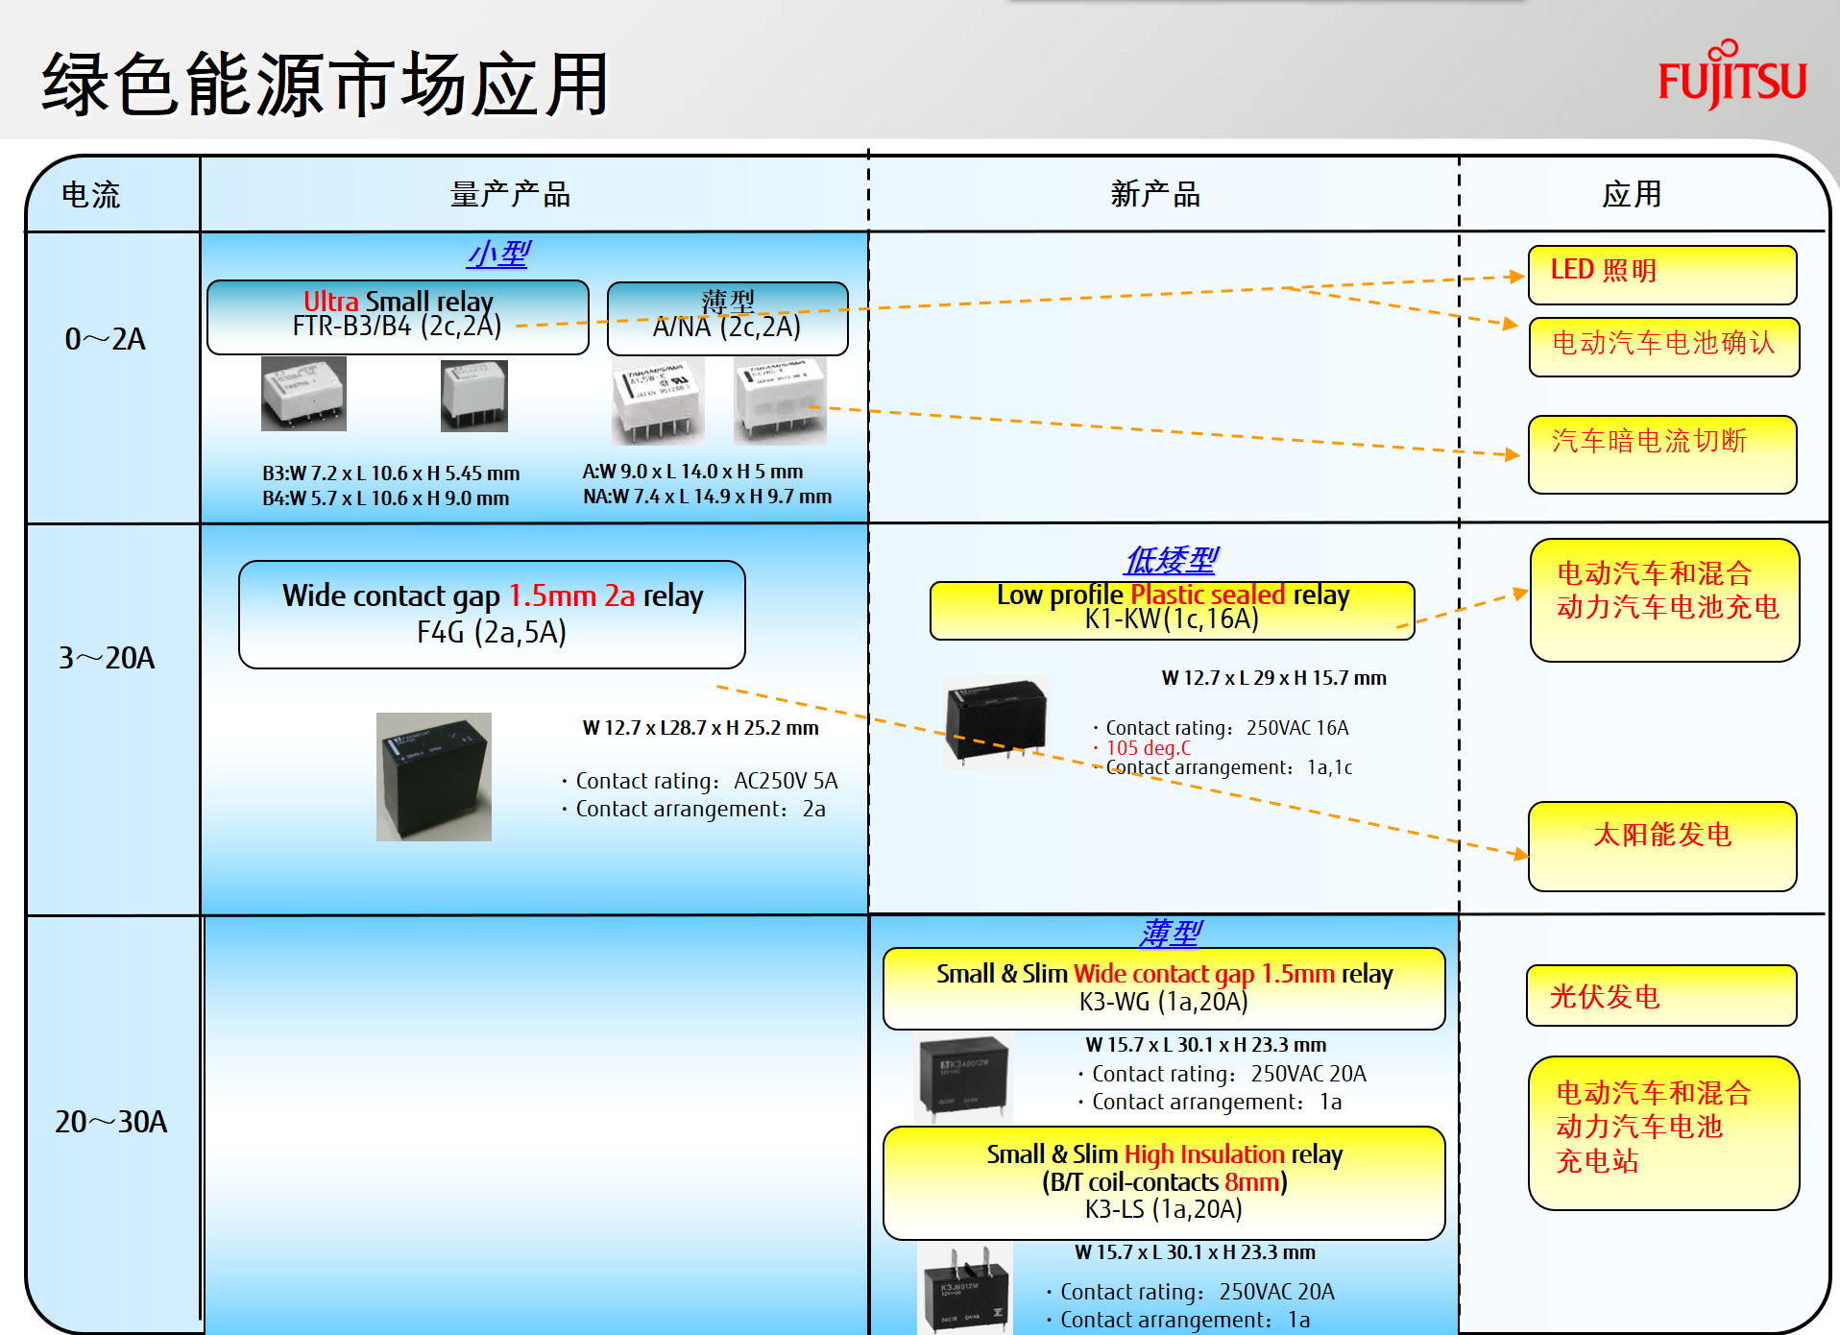1840x1335 pixels.
Task: Click the 0~2A row label
Action: pos(106,339)
